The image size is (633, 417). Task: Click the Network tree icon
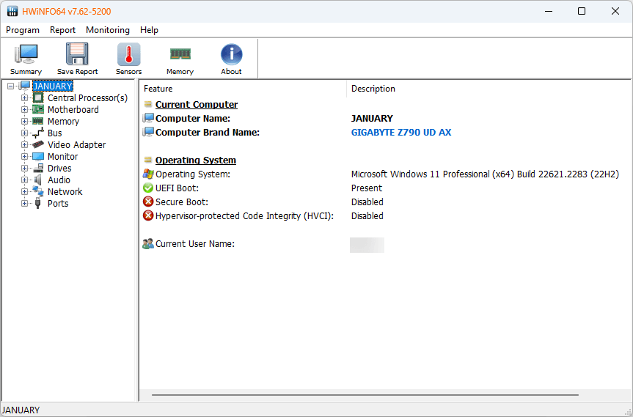coord(38,191)
